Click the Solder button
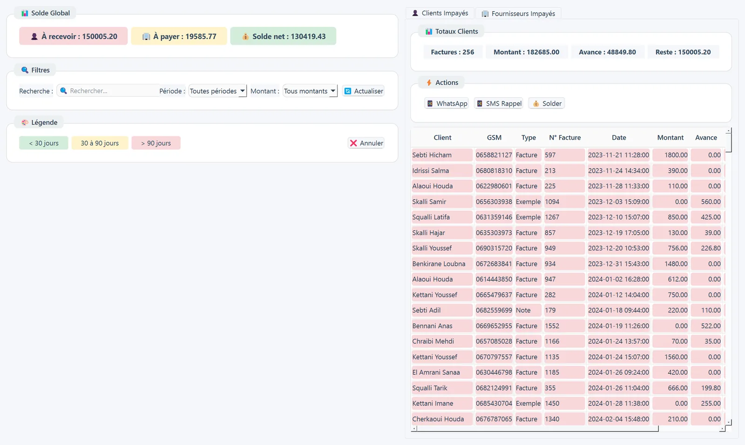The height and width of the screenshot is (445, 745). click(x=547, y=103)
